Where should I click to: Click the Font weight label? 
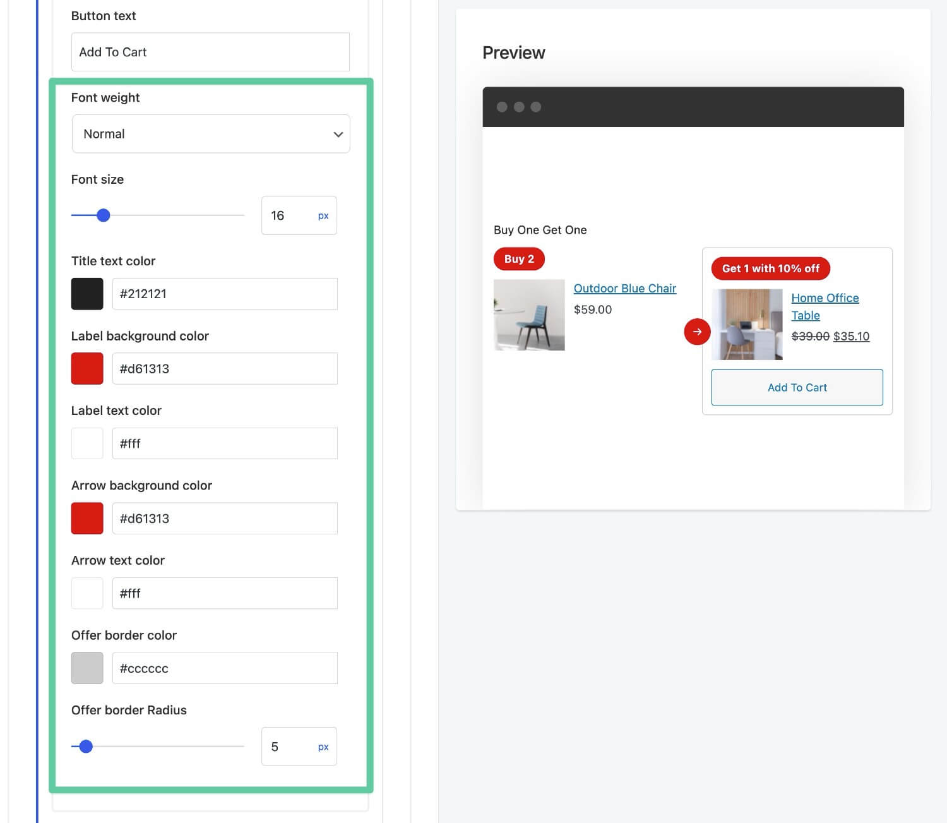coord(105,97)
